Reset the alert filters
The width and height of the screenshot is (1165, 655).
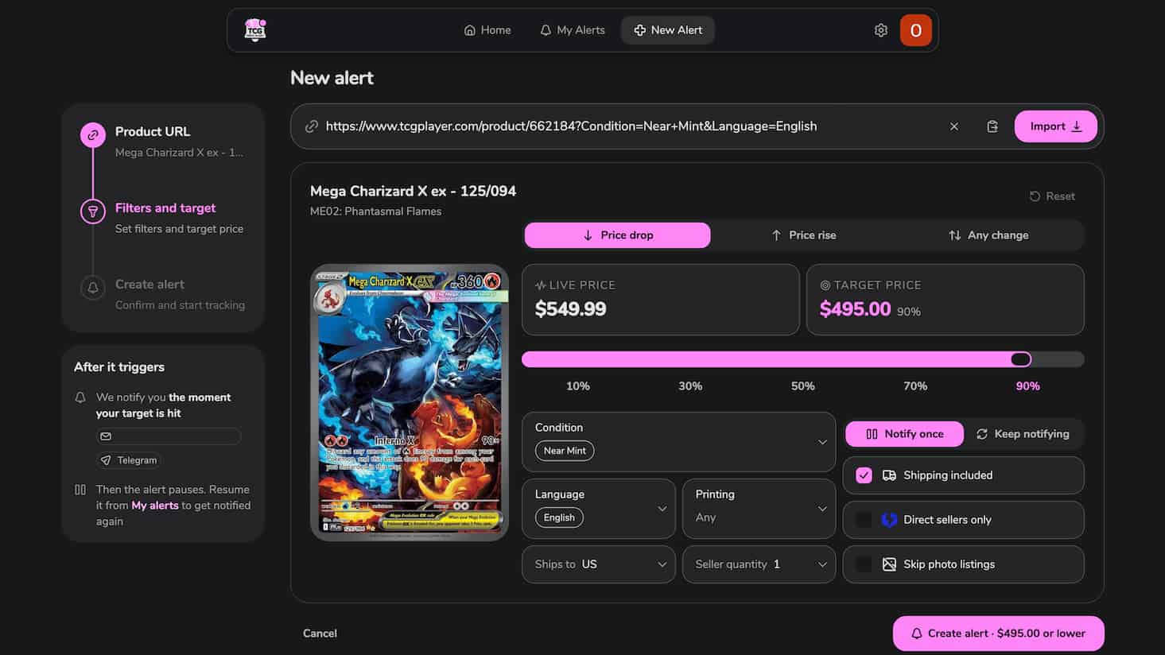tap(1052, 196)
